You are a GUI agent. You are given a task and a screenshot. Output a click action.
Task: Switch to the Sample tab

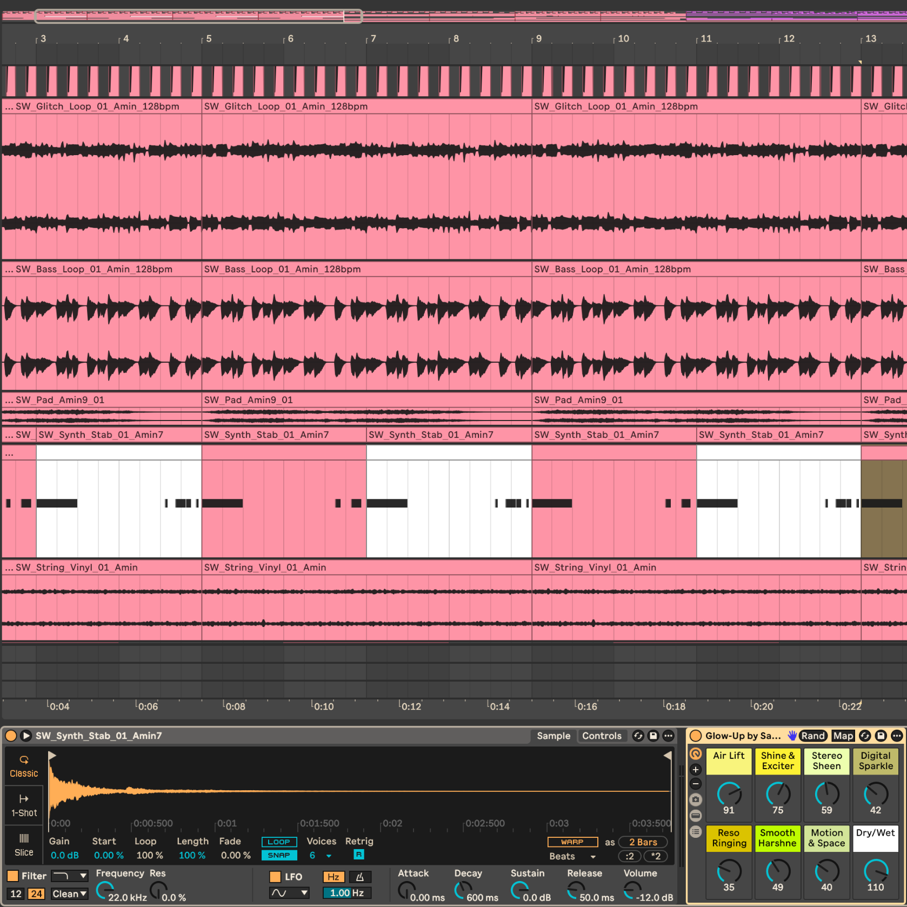point(553,736)
